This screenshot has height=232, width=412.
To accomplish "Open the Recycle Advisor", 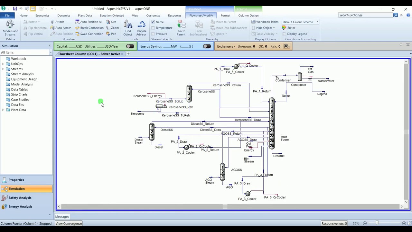I will pos(141,28).
